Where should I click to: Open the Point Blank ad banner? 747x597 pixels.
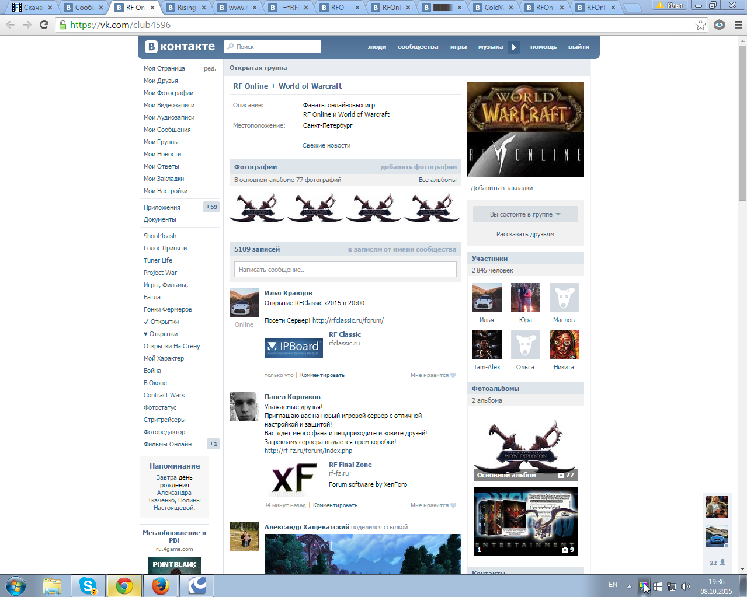click(x=175, y=565)
